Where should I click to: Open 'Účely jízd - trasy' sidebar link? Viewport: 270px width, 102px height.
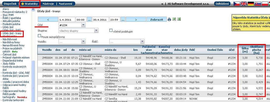[x=12, y=33]
